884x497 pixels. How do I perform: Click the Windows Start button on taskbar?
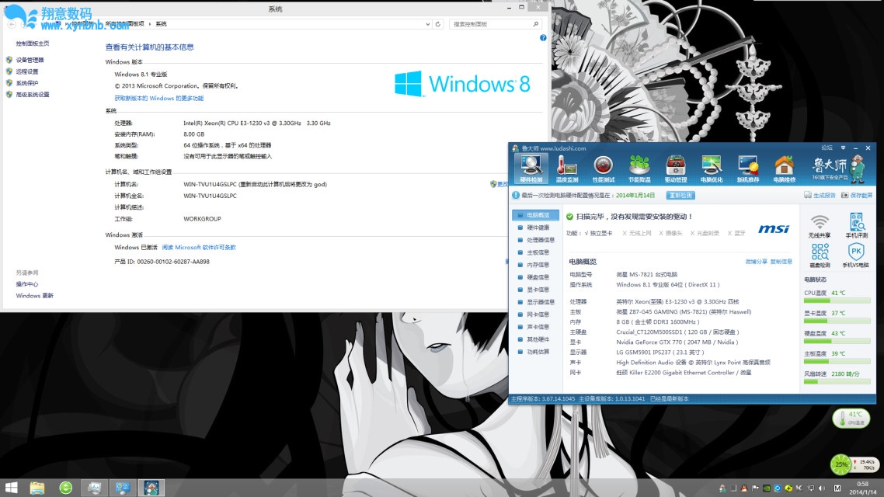click(x=12, y=488)
